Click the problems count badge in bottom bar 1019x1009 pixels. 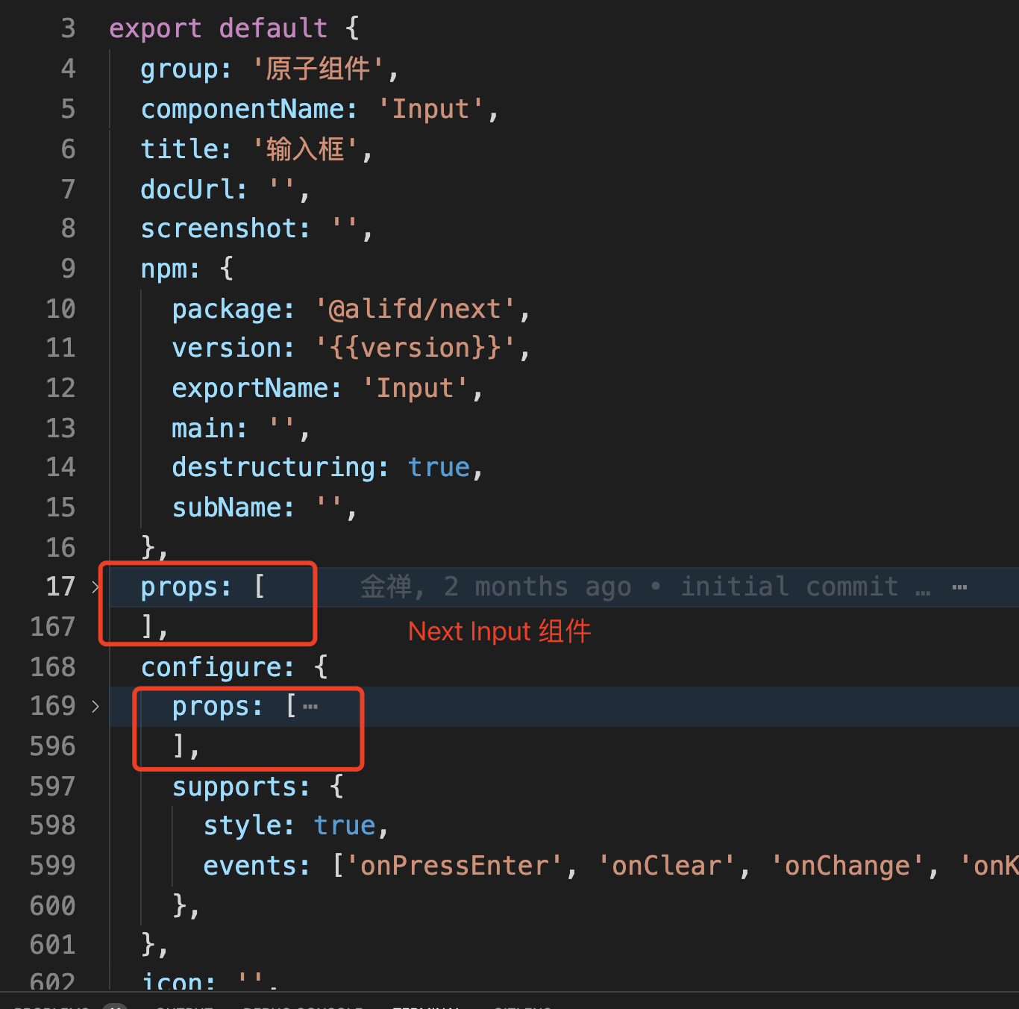coord(116,1006)
